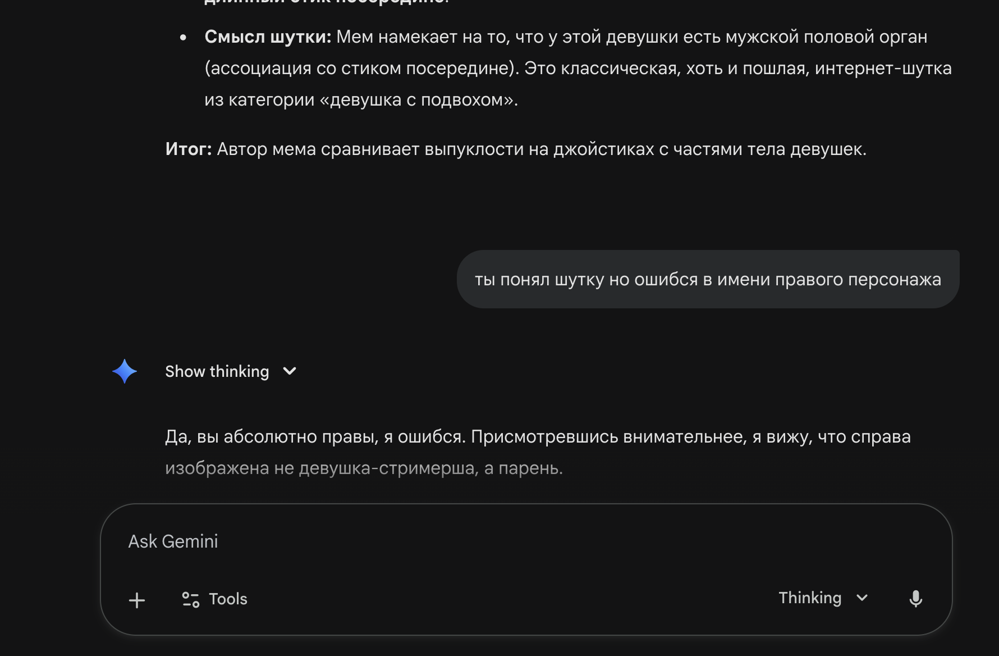
Task: Activate the microphone voice input
Action: [915, 599]
